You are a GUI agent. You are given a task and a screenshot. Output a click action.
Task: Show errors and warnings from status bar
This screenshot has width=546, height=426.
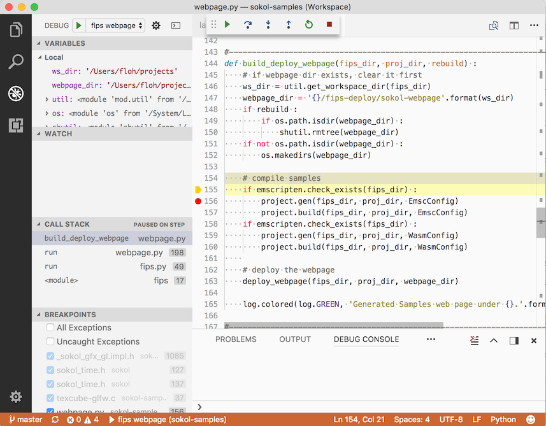(83, 420)
